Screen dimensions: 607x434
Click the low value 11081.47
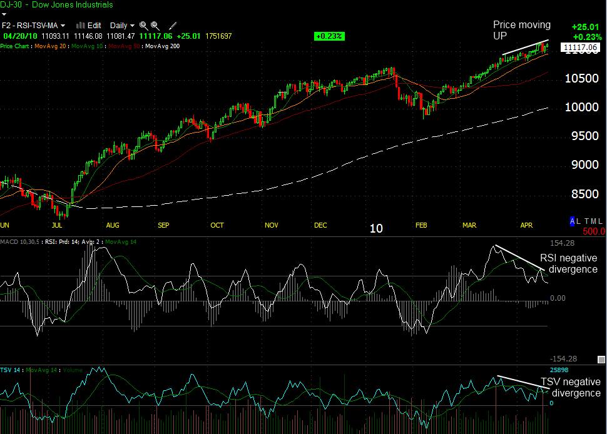click(120, 36)
